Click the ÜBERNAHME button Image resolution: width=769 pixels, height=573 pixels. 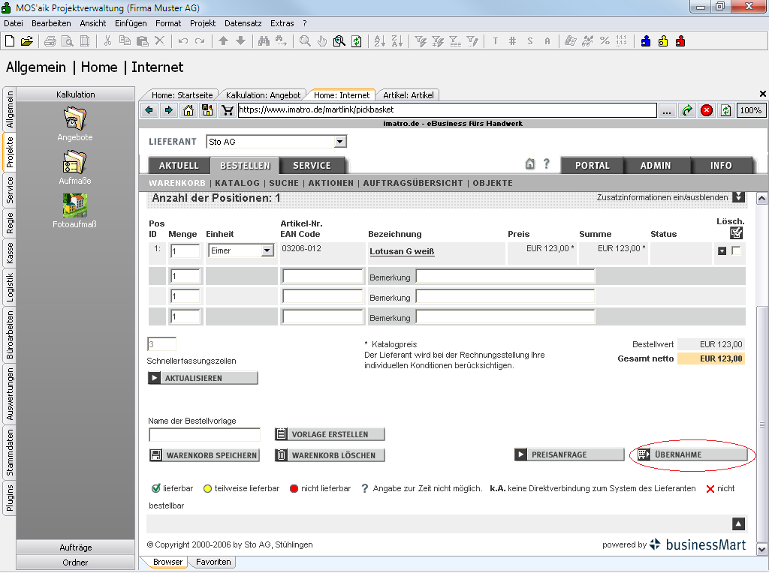coord(692,454)
